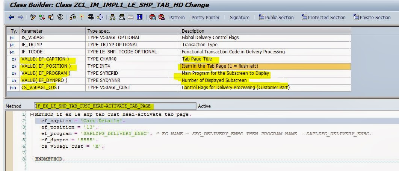This screenshot has height=171, width=399.
Task: Click the Where-Used List icon
Action: point(73,17)
